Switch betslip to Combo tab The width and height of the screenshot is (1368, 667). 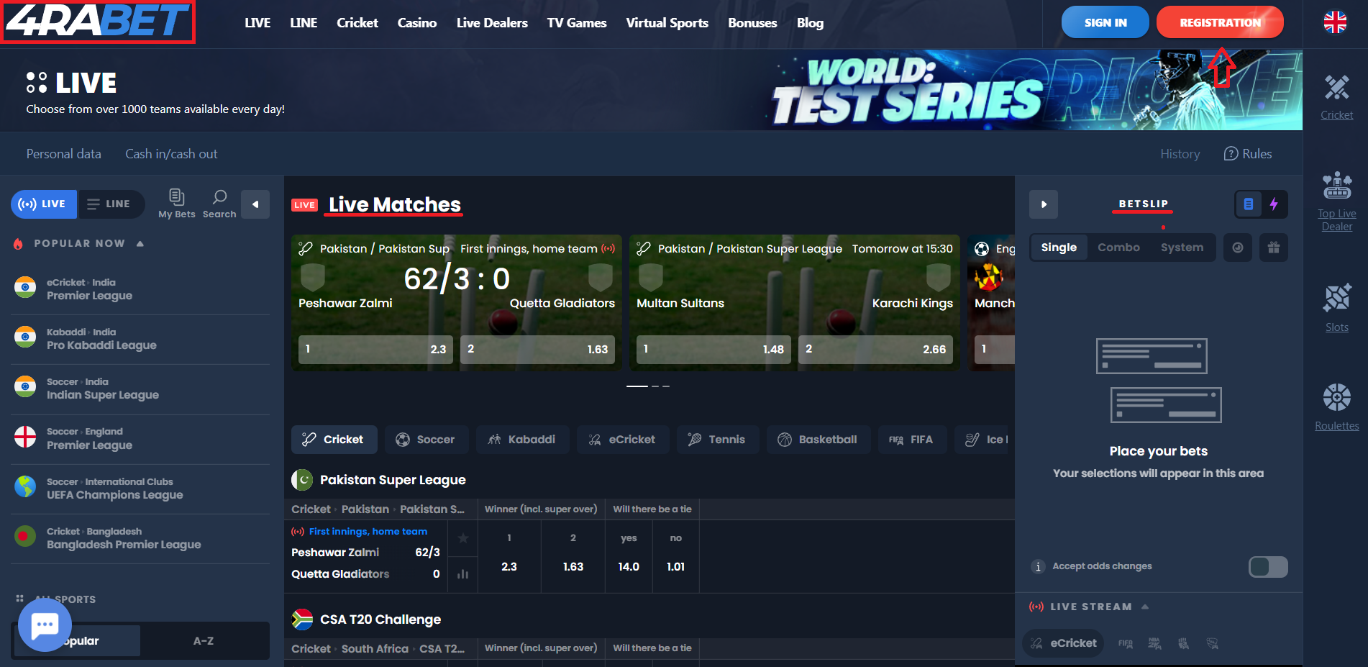(1118, 248)
